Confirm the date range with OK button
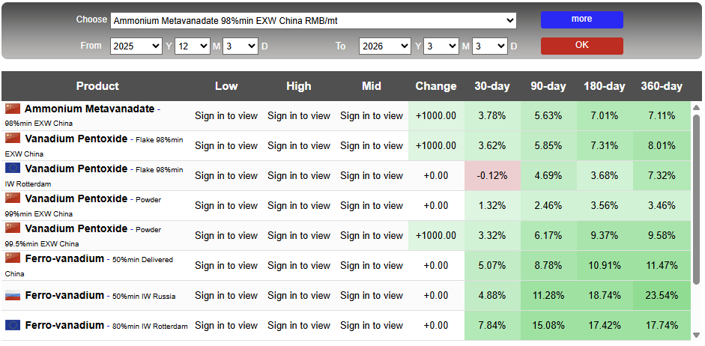Screen dimensions: 705x346 click(x=582, y=46)
